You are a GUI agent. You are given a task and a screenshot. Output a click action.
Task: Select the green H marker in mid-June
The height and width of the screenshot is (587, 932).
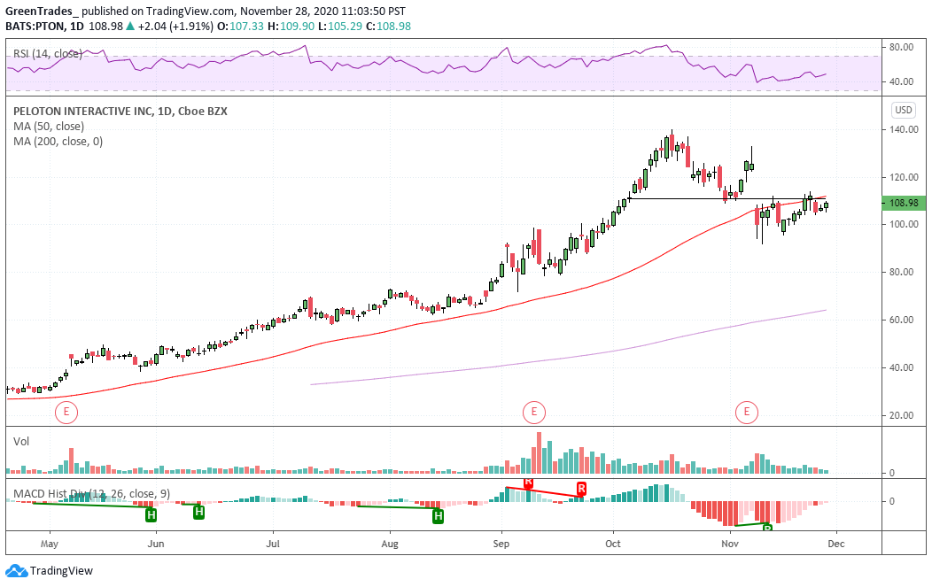[199, 512]
